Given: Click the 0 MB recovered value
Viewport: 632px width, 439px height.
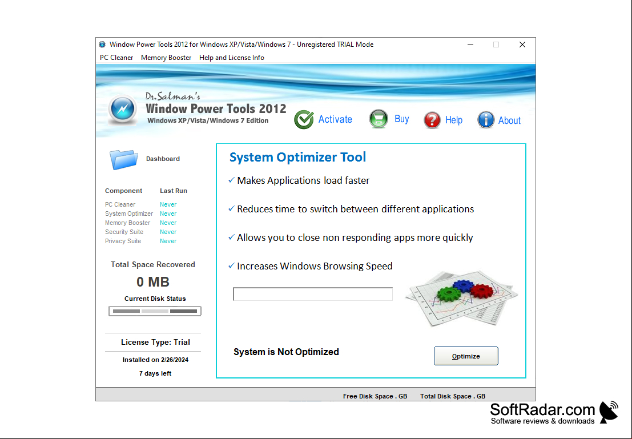Looking at the screenshot, I should 153,282.
